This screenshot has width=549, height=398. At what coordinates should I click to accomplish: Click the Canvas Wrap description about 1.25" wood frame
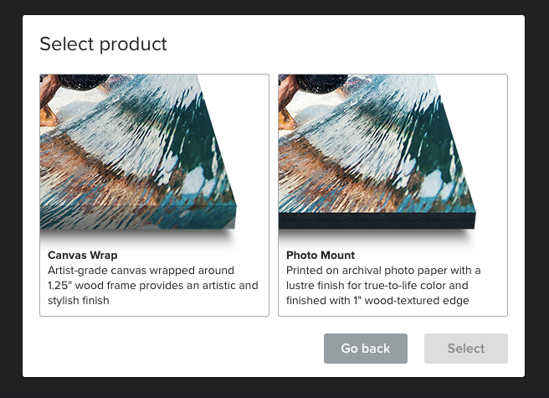153,286
